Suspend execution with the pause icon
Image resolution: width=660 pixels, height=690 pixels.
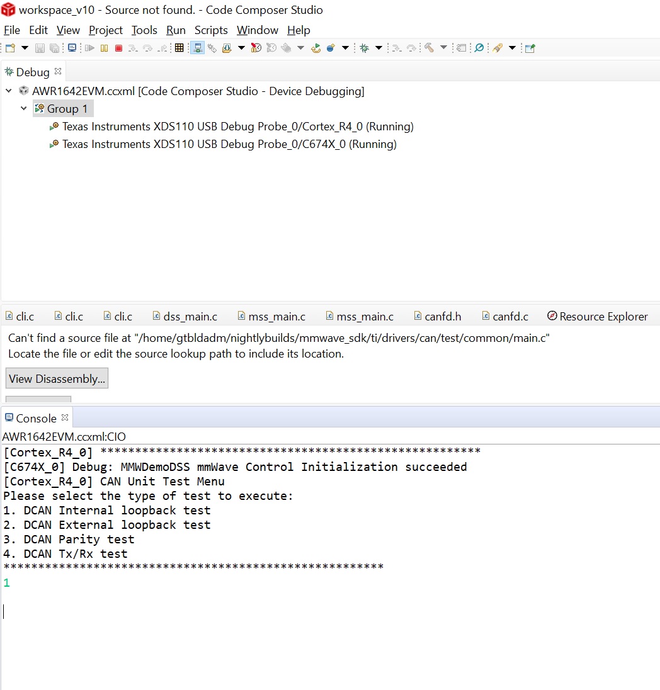pyautogui.click(x=105, y=48)
